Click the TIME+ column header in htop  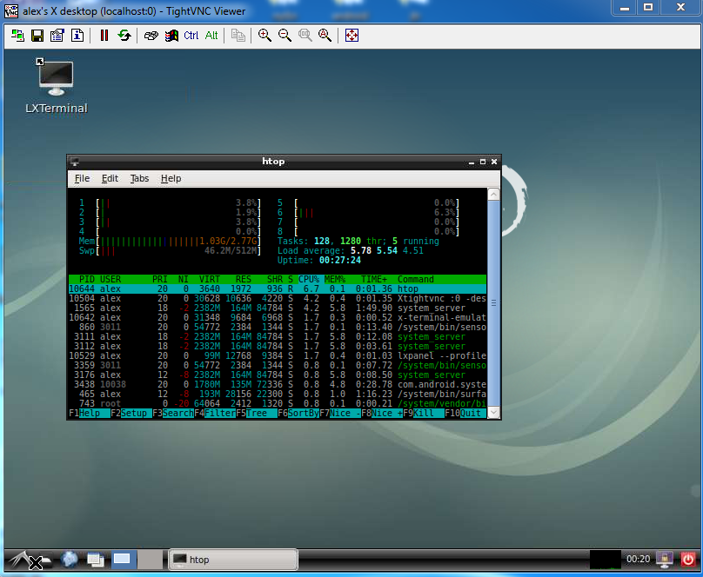pyautogui.click(x=374, y=279)
